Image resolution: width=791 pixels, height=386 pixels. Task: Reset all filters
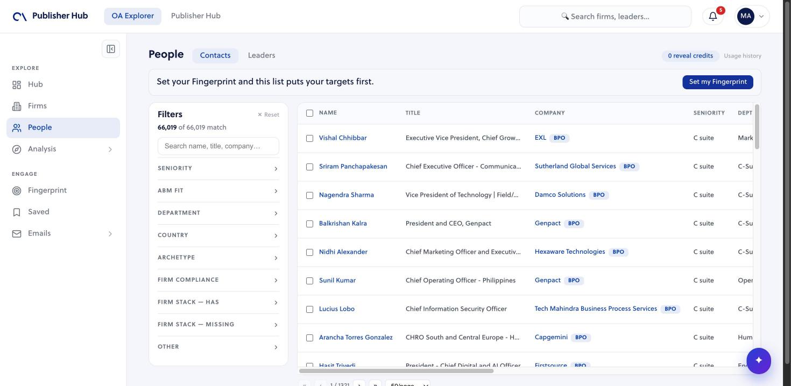(x=269, y=115)
